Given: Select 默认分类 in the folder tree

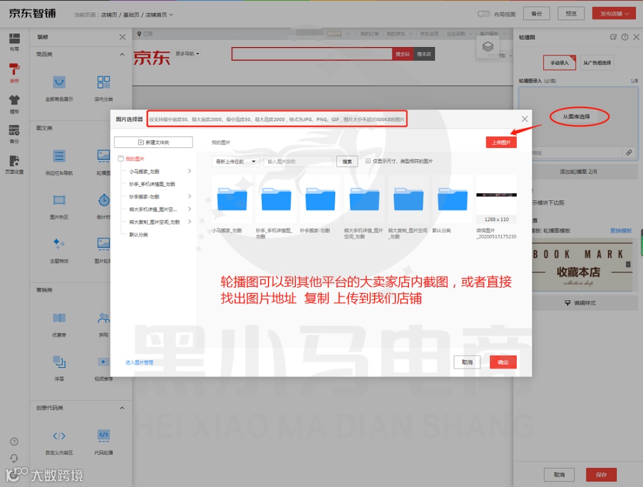Looking at the screenshot, I should tap(139, 235).
